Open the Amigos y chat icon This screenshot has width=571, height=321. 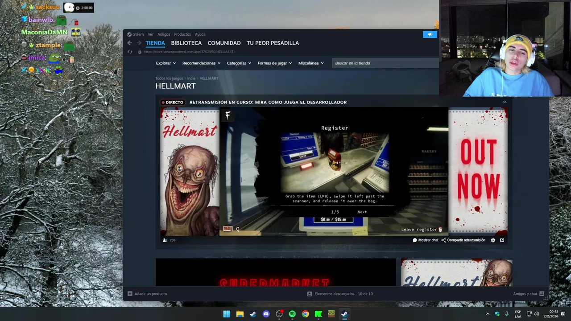pyautogui.click(x=542, y=294)
